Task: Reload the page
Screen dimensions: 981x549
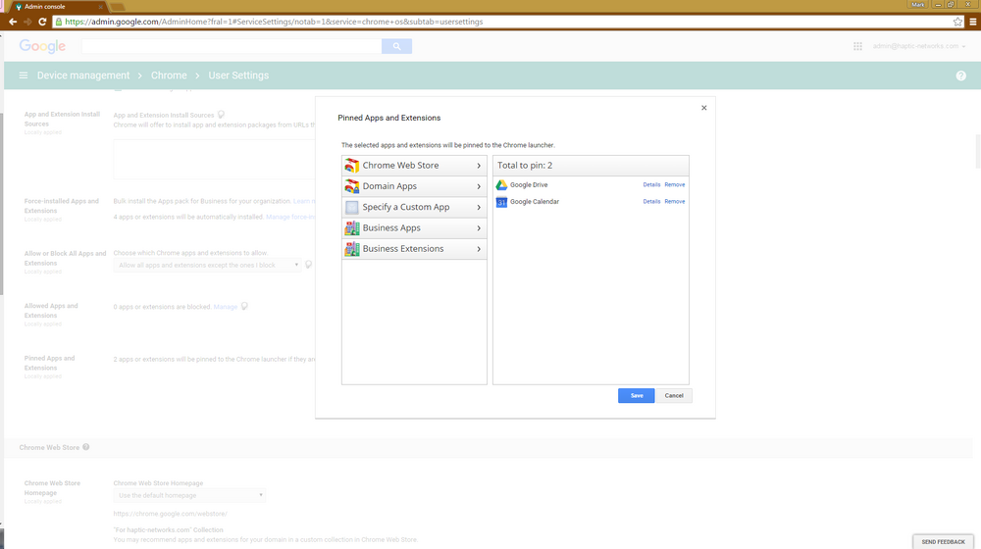Action: [x=42, y=22]
